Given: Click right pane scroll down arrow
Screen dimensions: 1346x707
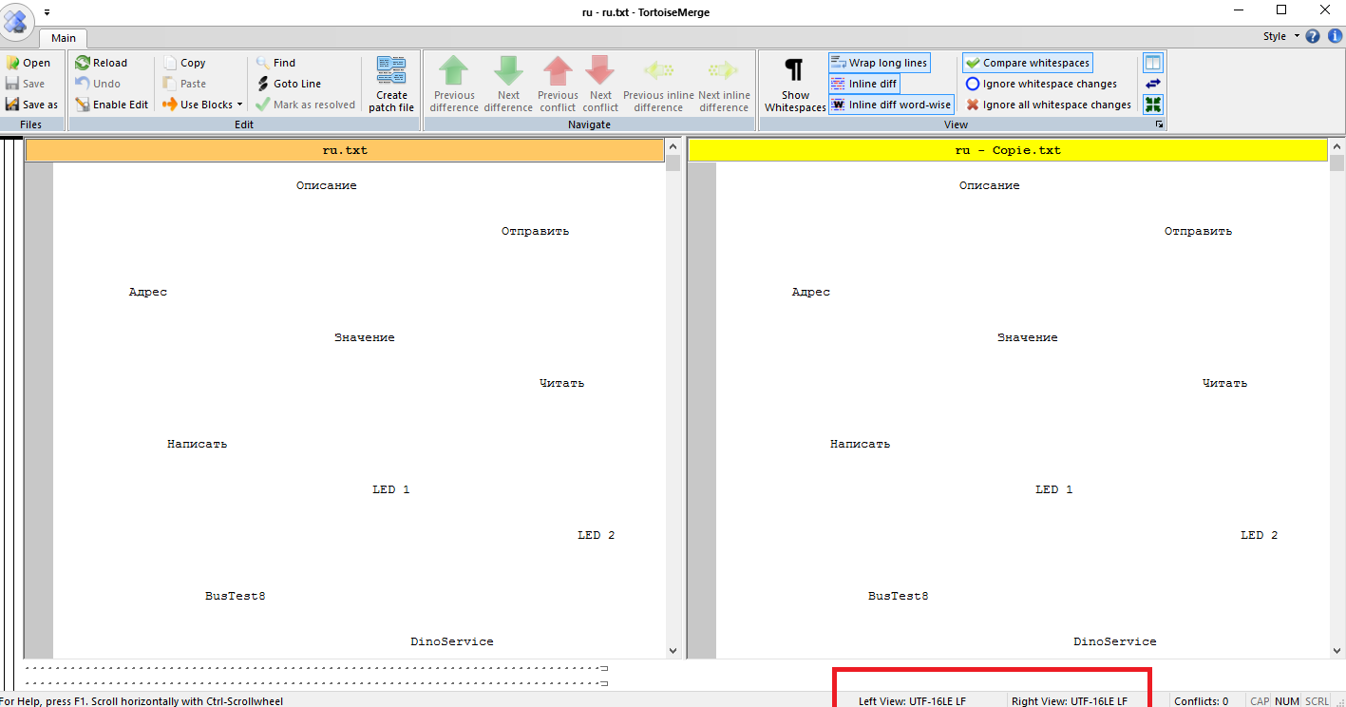Looking at the screenshot, I should 1337,651.
